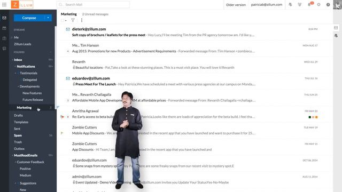Click the Compose button
Image resolution: width=342 pixels, height=192 pixels.
pos(29,18)
